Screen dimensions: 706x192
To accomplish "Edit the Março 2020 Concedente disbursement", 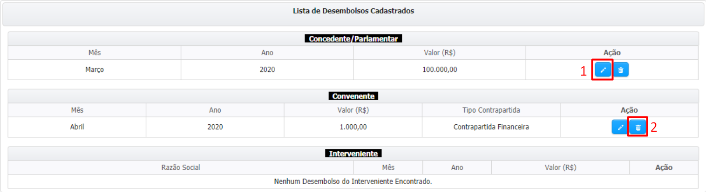I will [603, 70].
